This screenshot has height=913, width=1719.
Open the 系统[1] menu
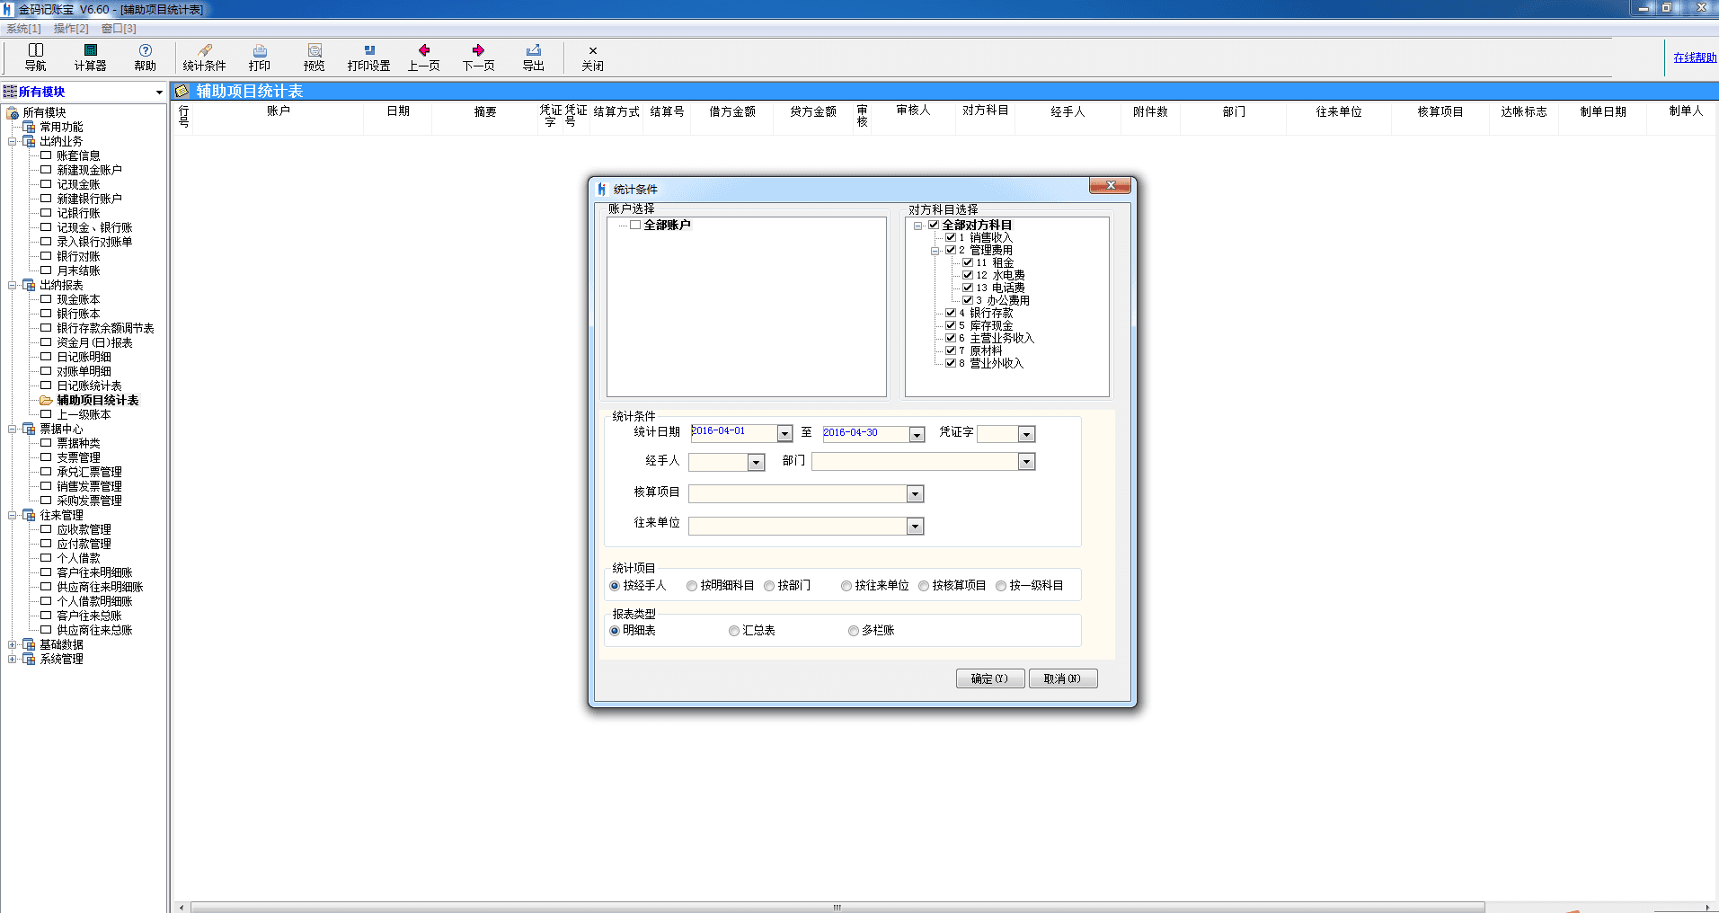(x=23, y=29)
